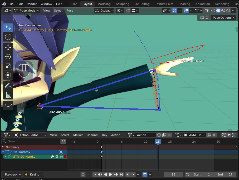Image resolution: width=239 pixels, height=180 pixels.
Task: Open the Pose menu in viewport header
Action: click(70, 11)
